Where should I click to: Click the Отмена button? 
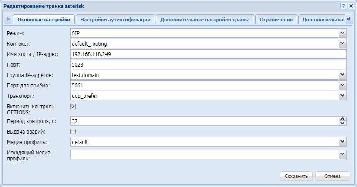(x=332, y=176)
